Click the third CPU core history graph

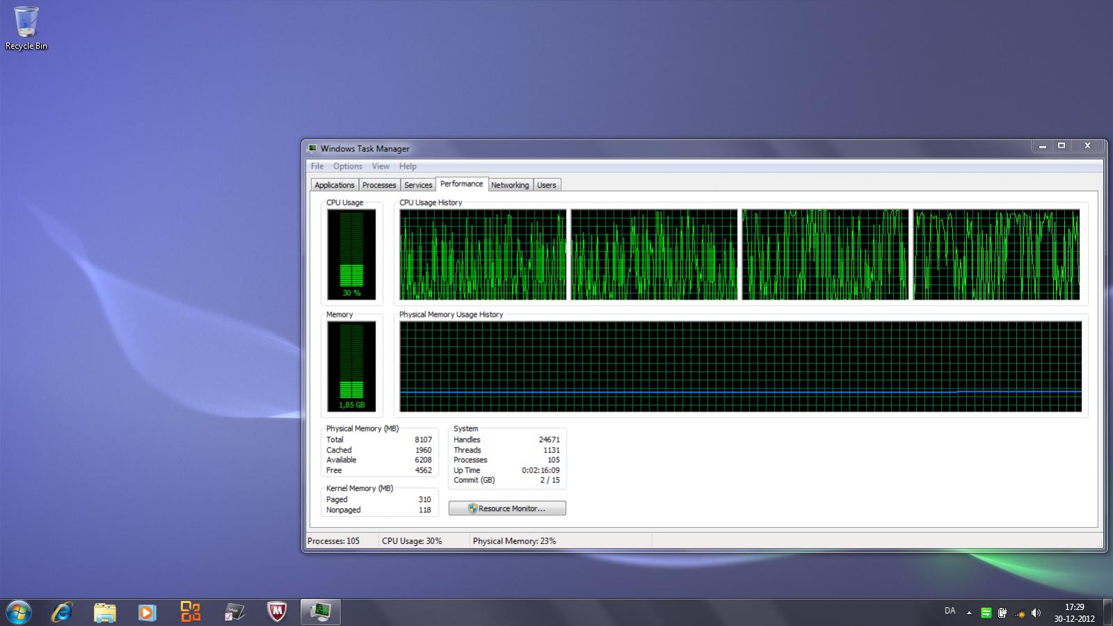[826, 255]
